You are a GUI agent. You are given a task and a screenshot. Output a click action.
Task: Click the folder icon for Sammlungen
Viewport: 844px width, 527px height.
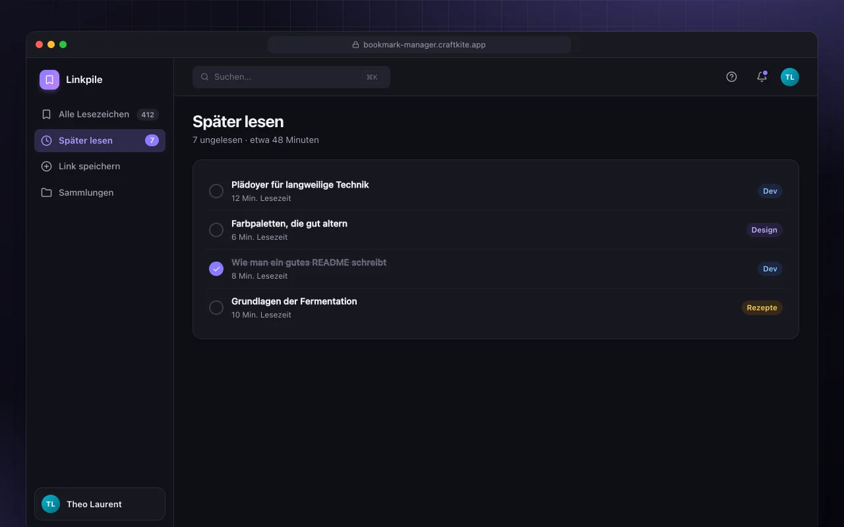click(46, 192)
